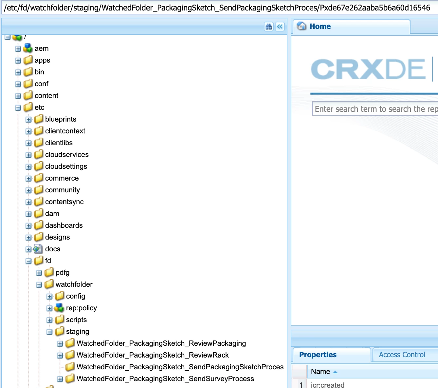Click the designs folder icon
This screenshot has width=438, height=388.
(x=39, y=237)
